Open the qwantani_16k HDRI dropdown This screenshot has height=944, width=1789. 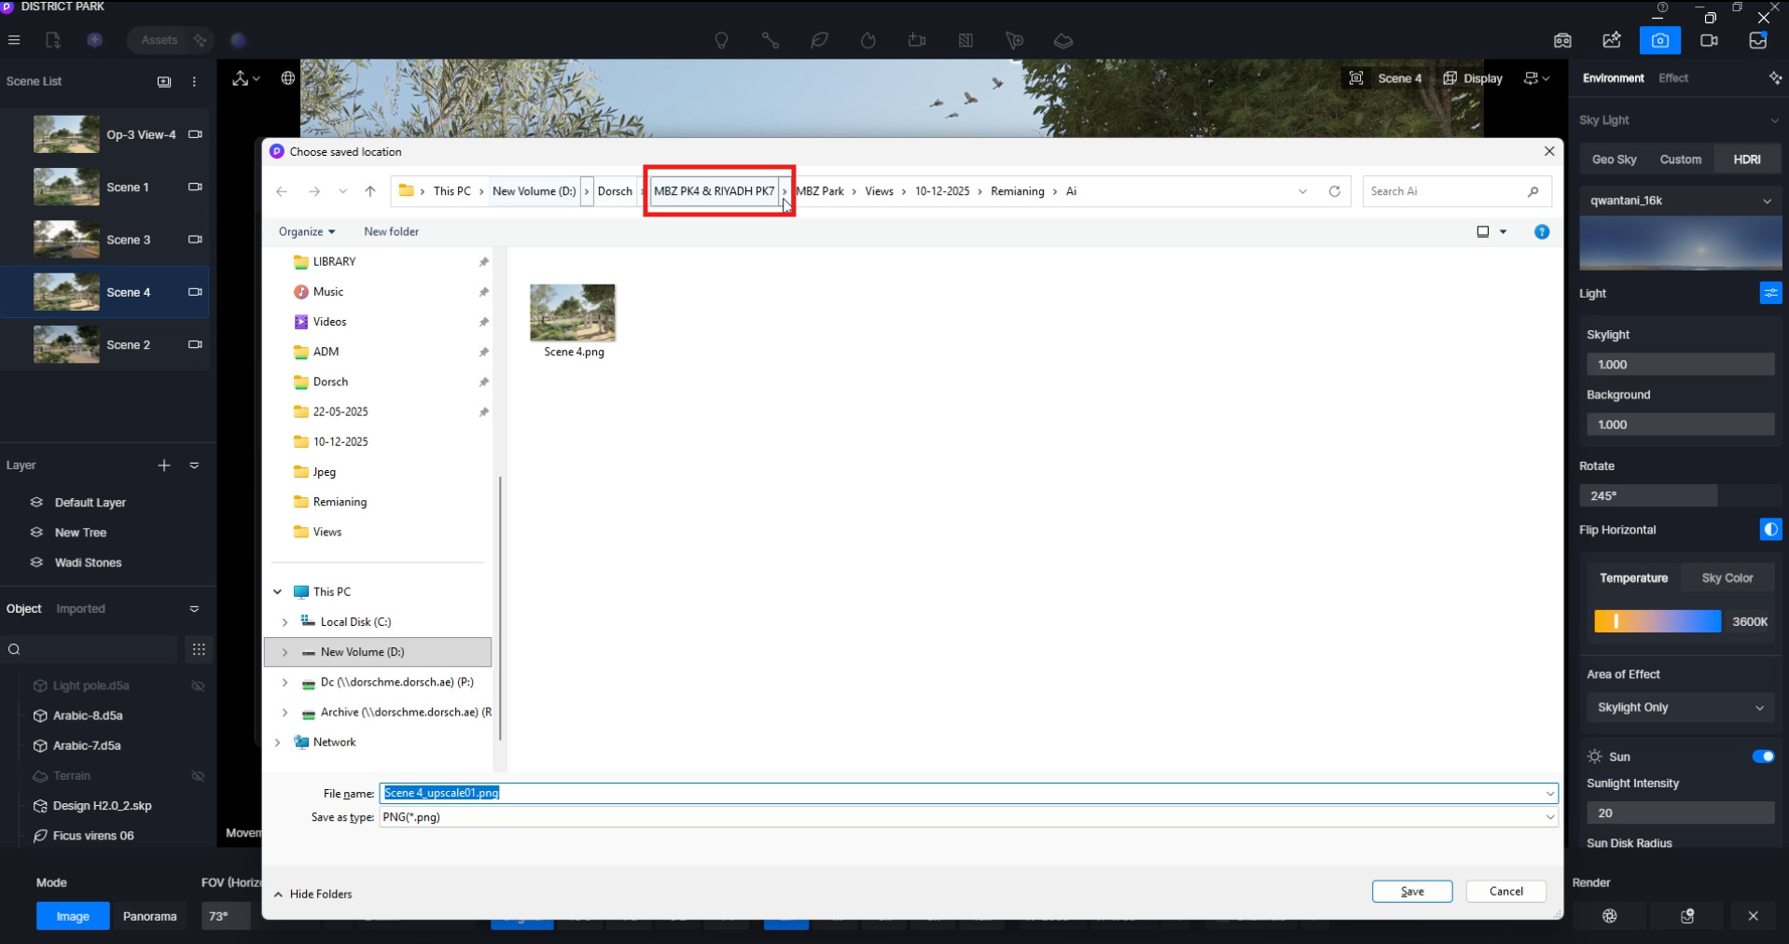click(x=1680, y=201)
